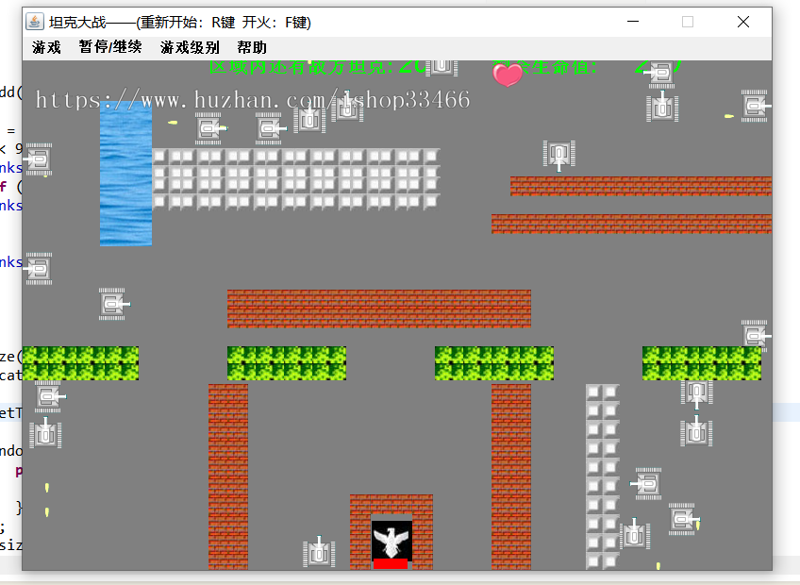800x585 pixels.
Task: Click the blue water block
Action: (x=126, y=174)
